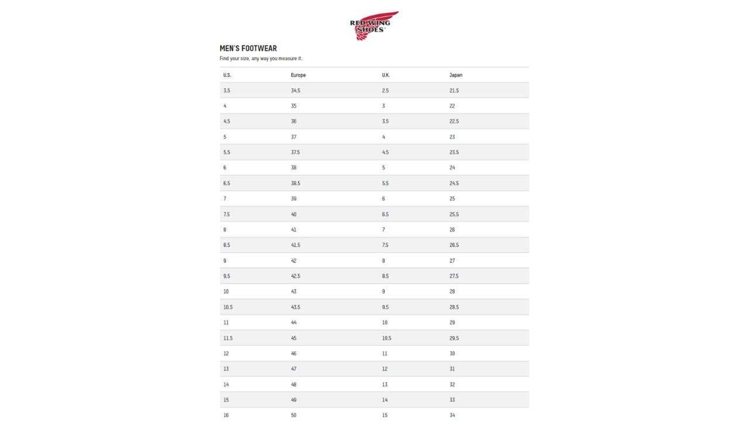Click Japan size 32 cell

[452, 384]
